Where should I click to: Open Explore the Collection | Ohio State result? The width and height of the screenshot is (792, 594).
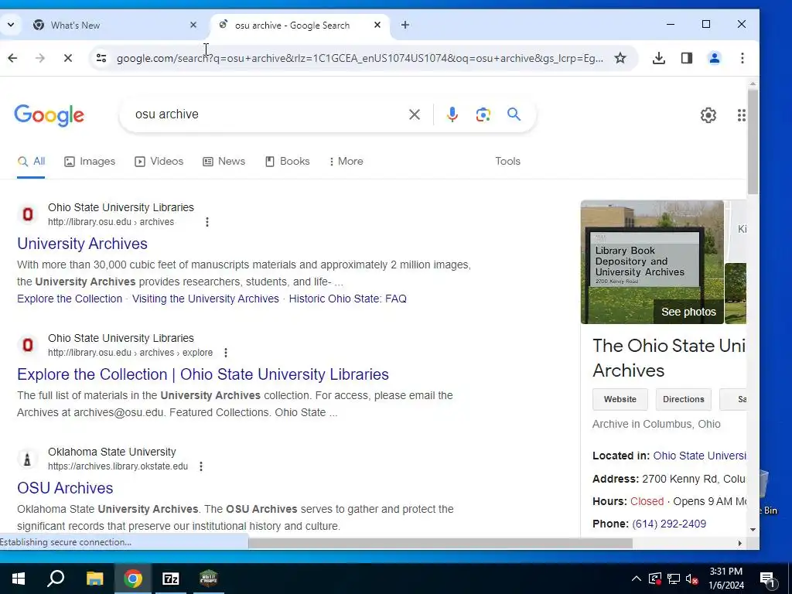203,374
